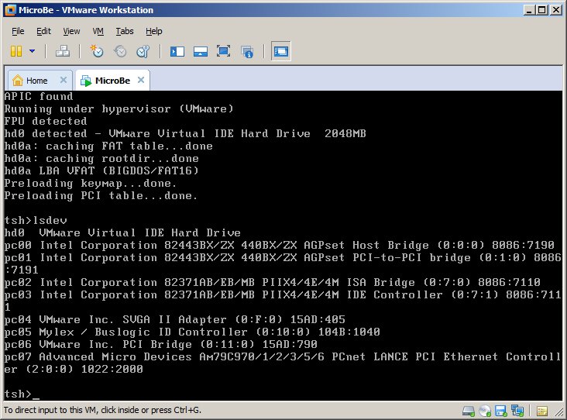567x420 pixels.
Task: Open the VM menu
Action: pyautogui.click(x=98, y=31)
